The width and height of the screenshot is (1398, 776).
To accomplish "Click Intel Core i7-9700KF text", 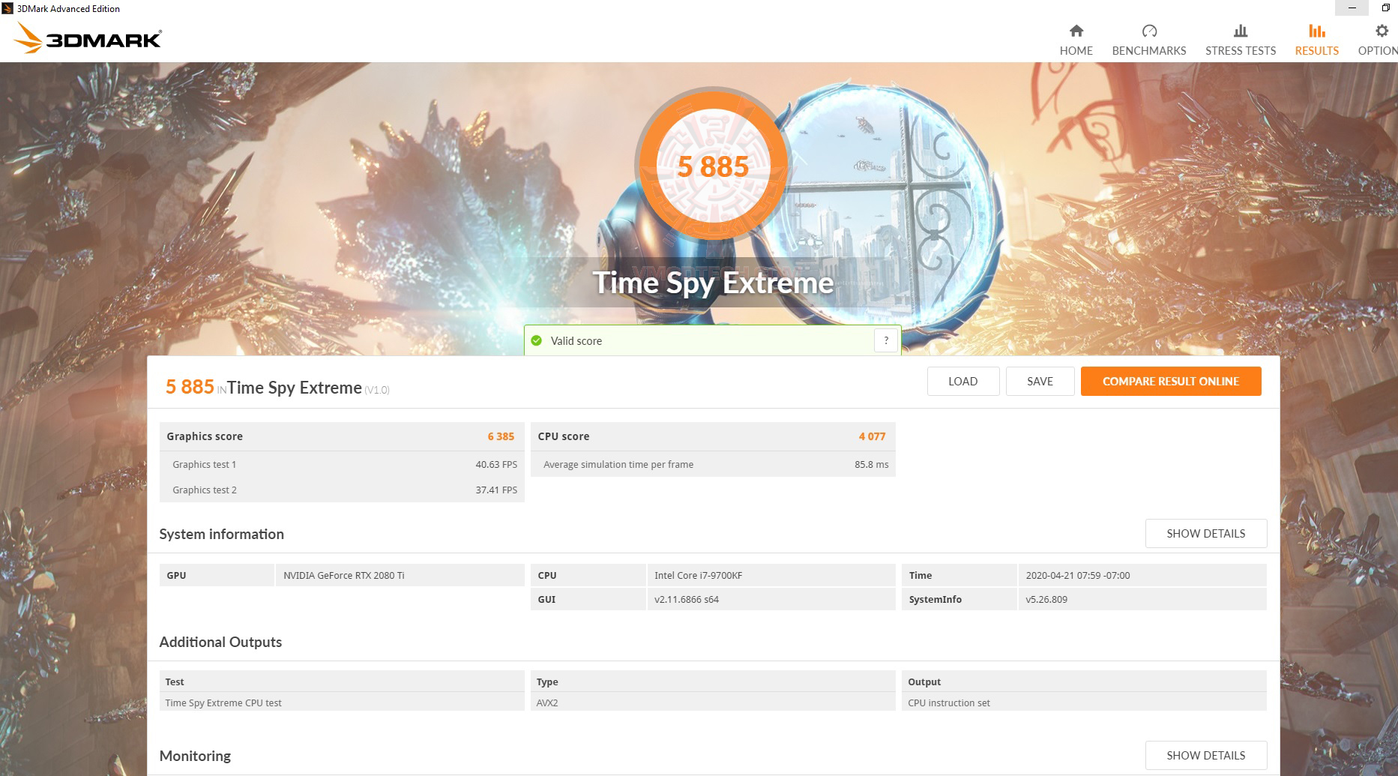I will 698,576.
